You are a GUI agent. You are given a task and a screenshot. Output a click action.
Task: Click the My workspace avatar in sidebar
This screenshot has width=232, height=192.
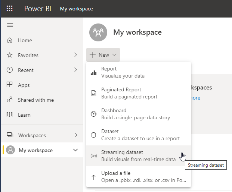pos(10,150)
